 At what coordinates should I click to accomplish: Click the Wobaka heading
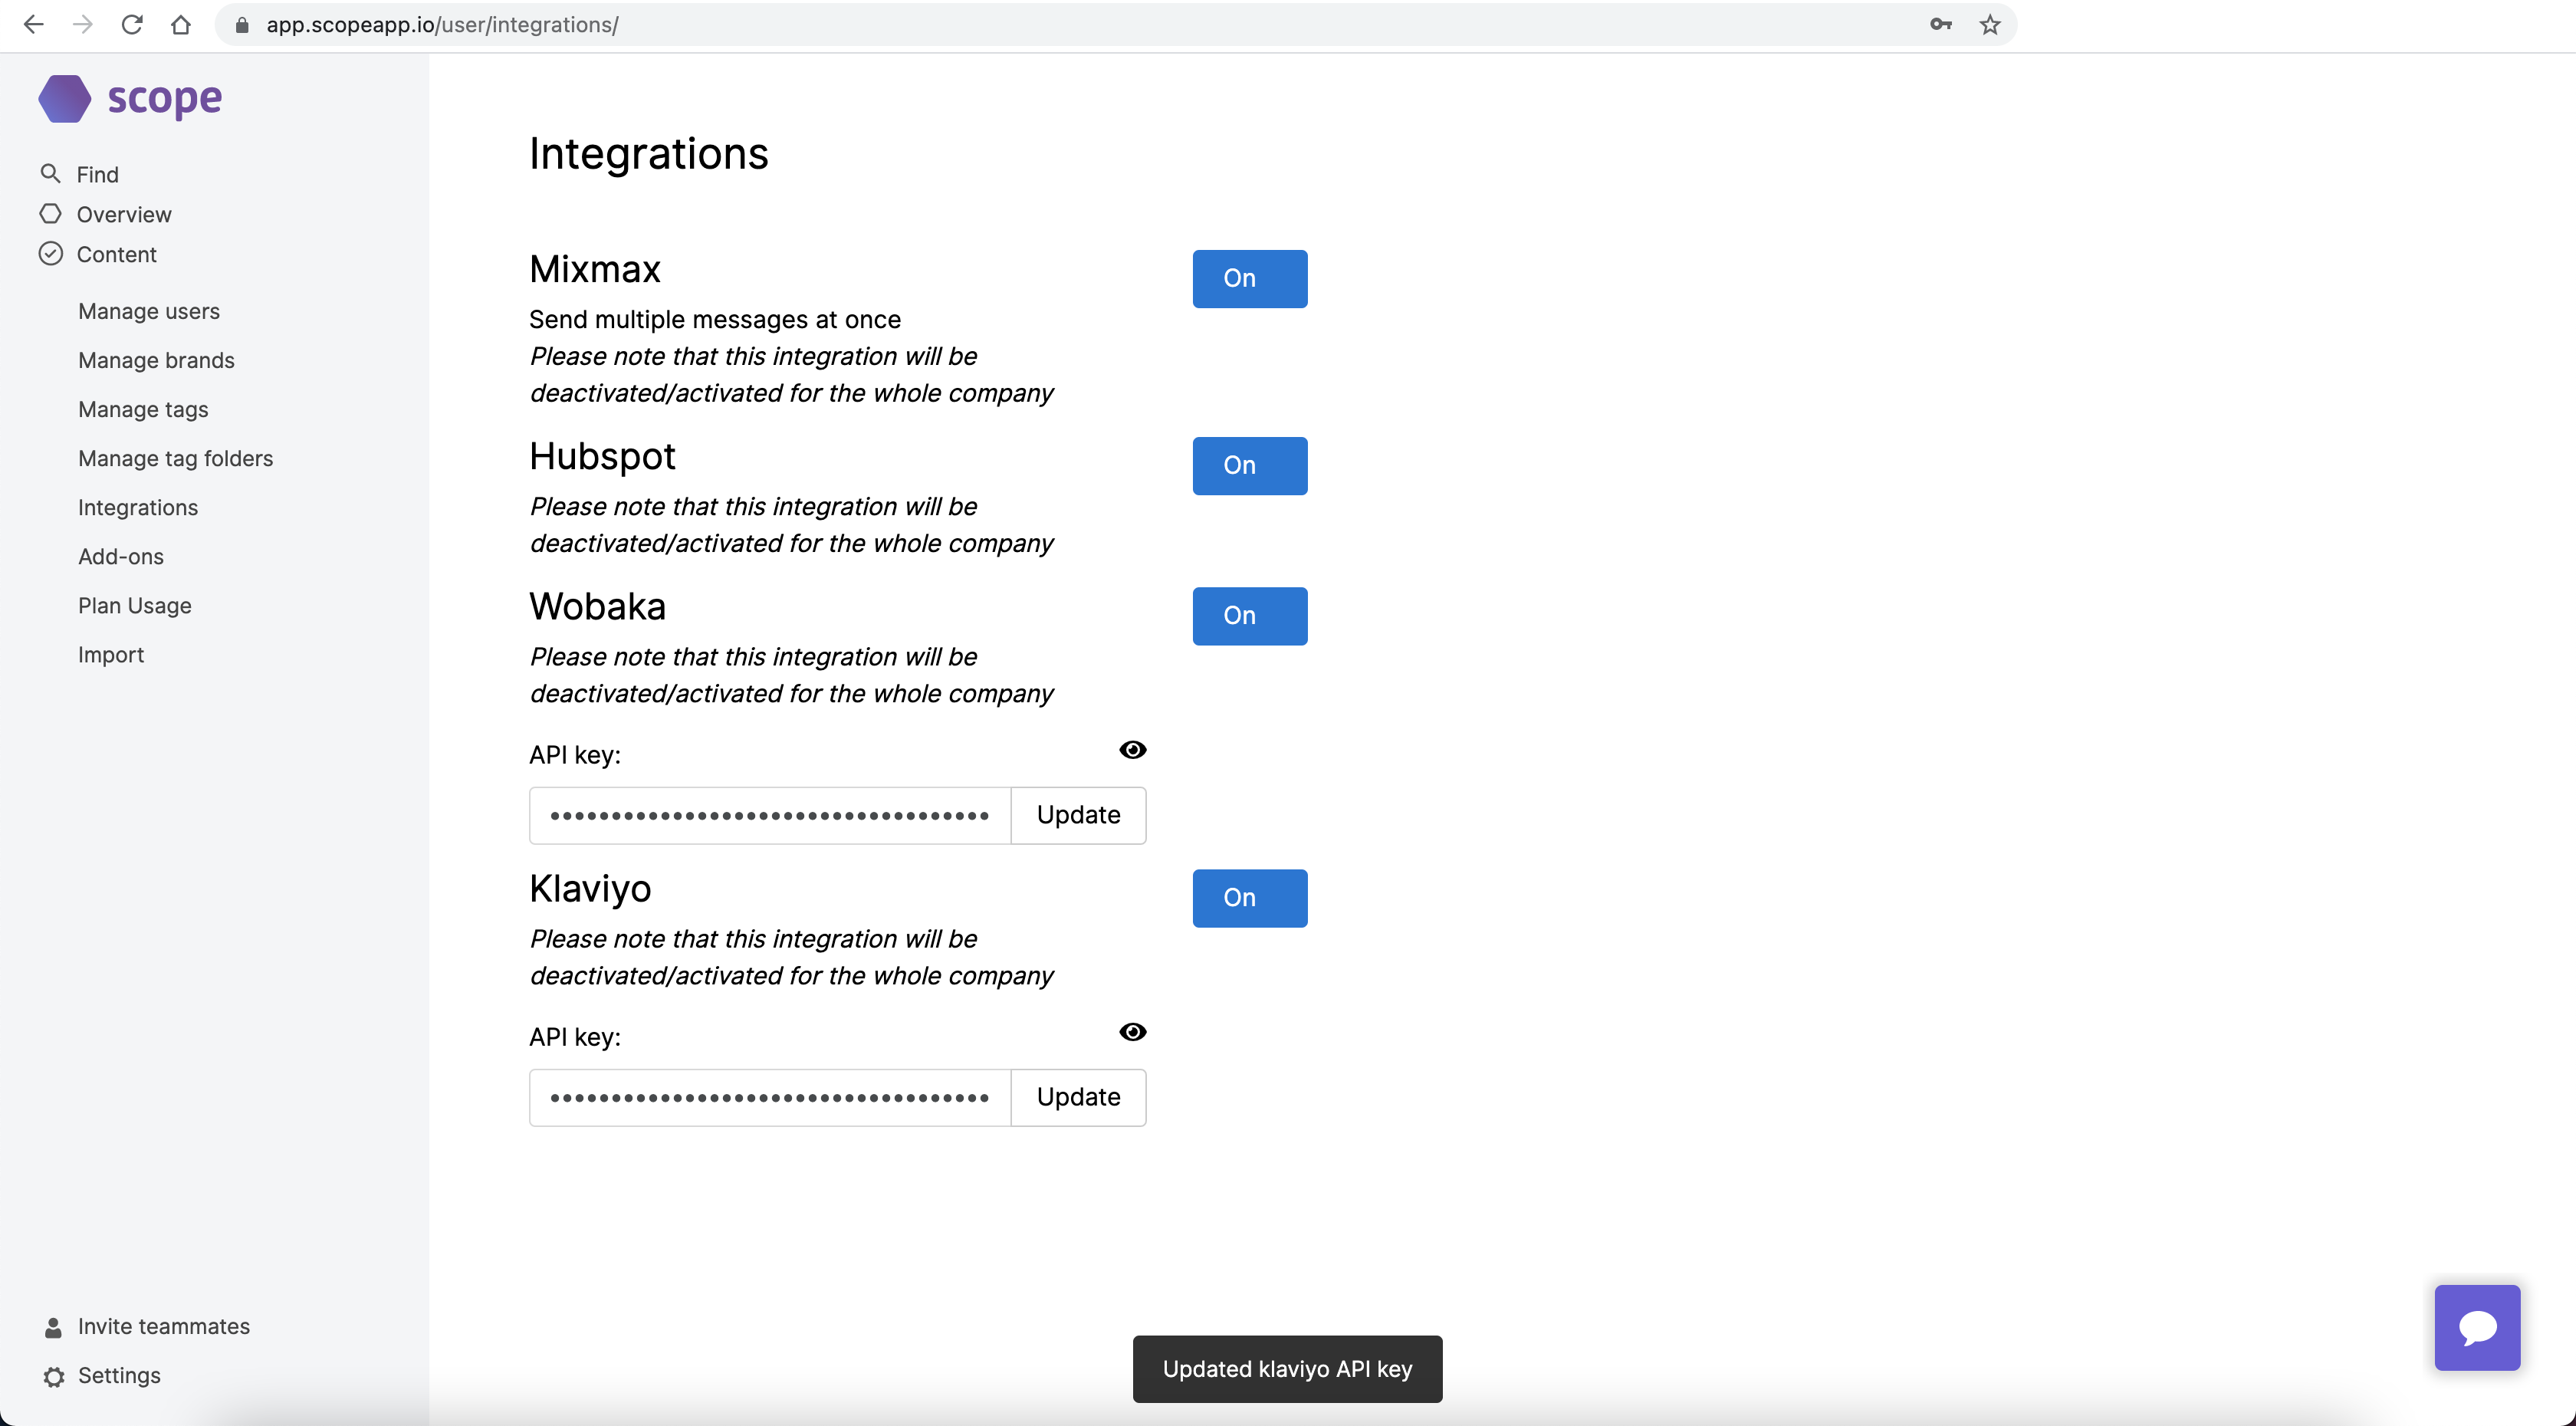point(597,606)
